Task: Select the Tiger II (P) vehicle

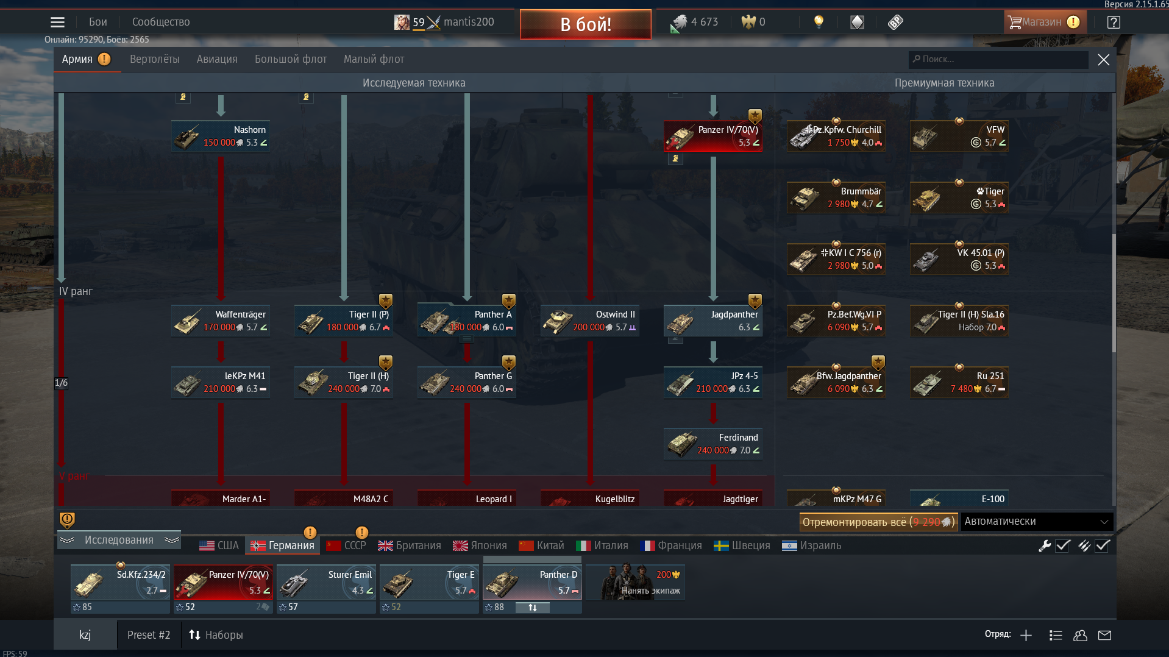Action: 344,321
